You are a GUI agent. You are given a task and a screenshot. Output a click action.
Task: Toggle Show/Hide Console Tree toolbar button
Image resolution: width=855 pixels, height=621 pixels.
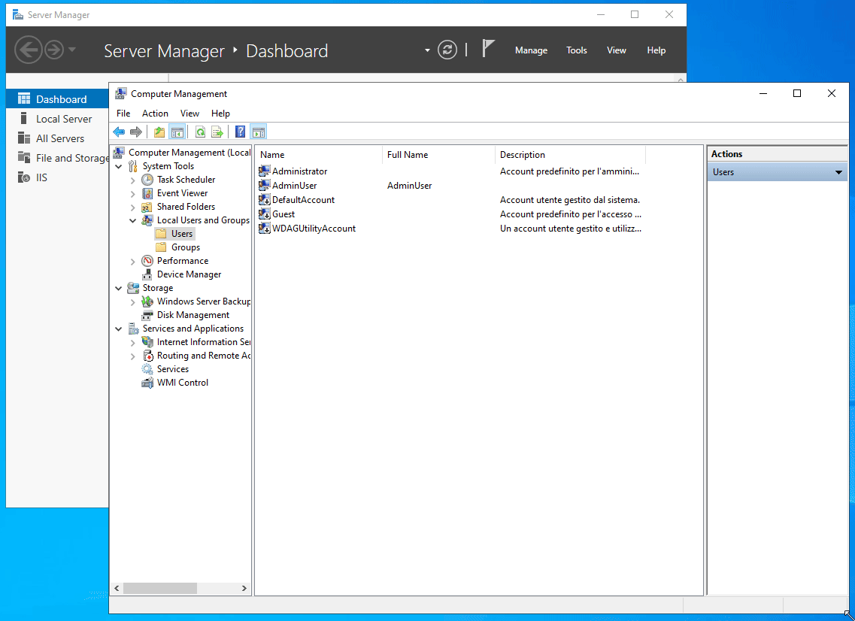177,132
